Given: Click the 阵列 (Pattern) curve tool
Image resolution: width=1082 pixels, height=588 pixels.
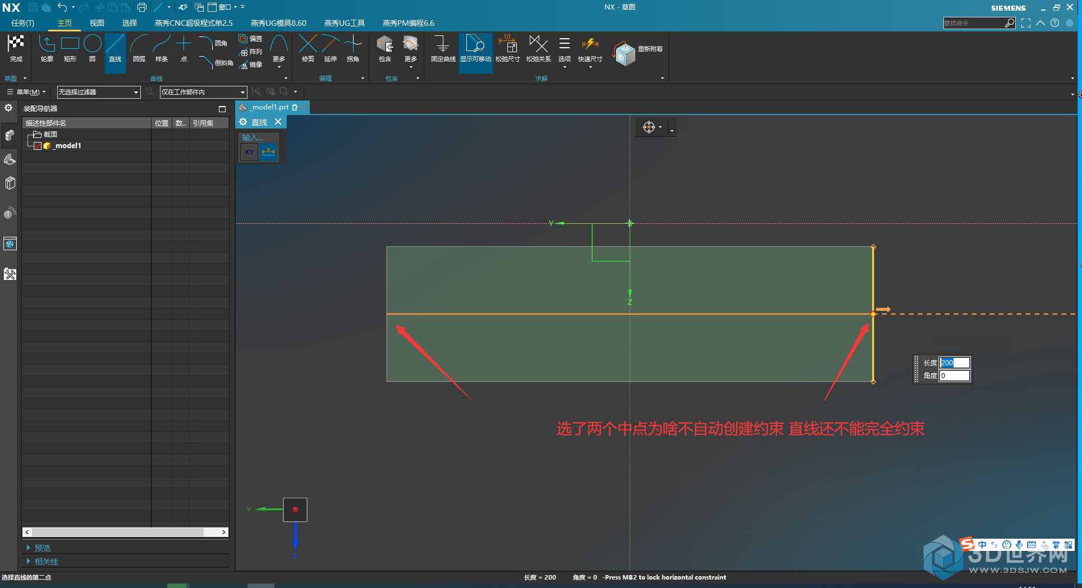Looking at the screenshot, I should click(x=250, y=52).
